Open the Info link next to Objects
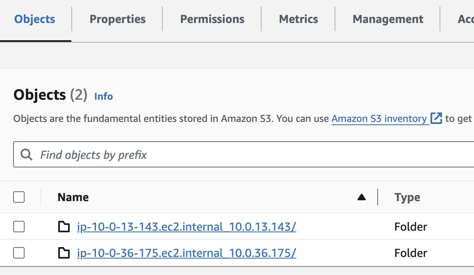The image size is (474, 275). 104,96
